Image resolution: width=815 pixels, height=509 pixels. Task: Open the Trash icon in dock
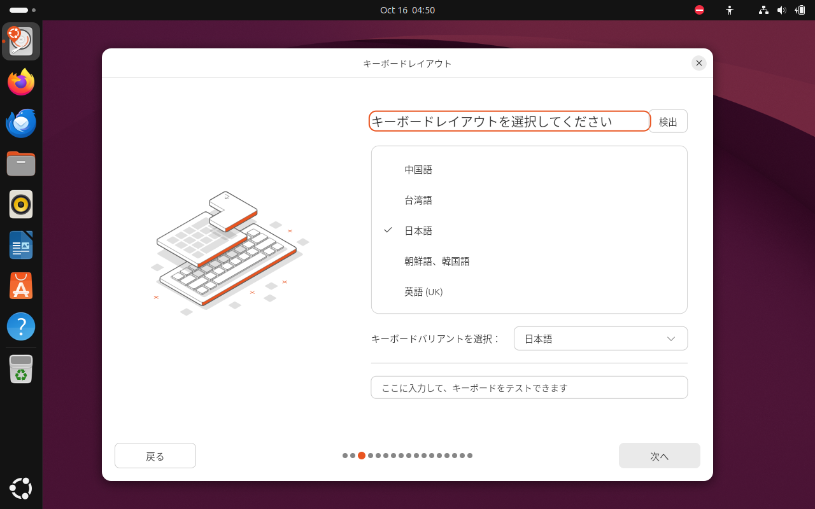21,369
